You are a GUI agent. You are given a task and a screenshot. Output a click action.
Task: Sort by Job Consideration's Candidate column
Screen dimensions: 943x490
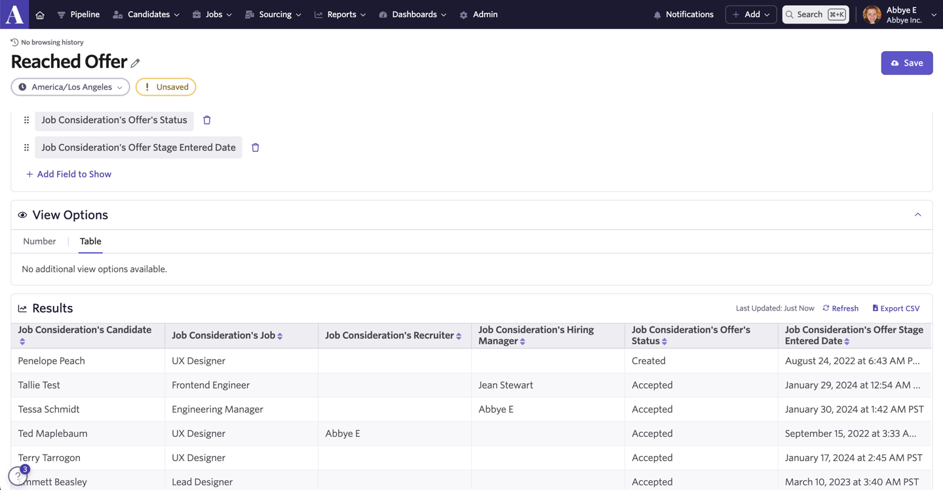click(x=22, y=341)
